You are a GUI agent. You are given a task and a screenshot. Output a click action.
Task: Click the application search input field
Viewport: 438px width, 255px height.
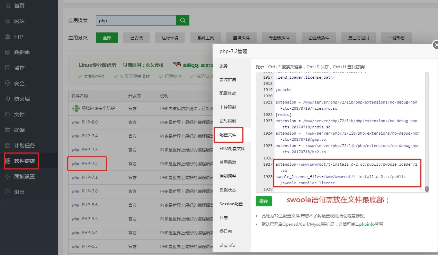click(136, 20)
